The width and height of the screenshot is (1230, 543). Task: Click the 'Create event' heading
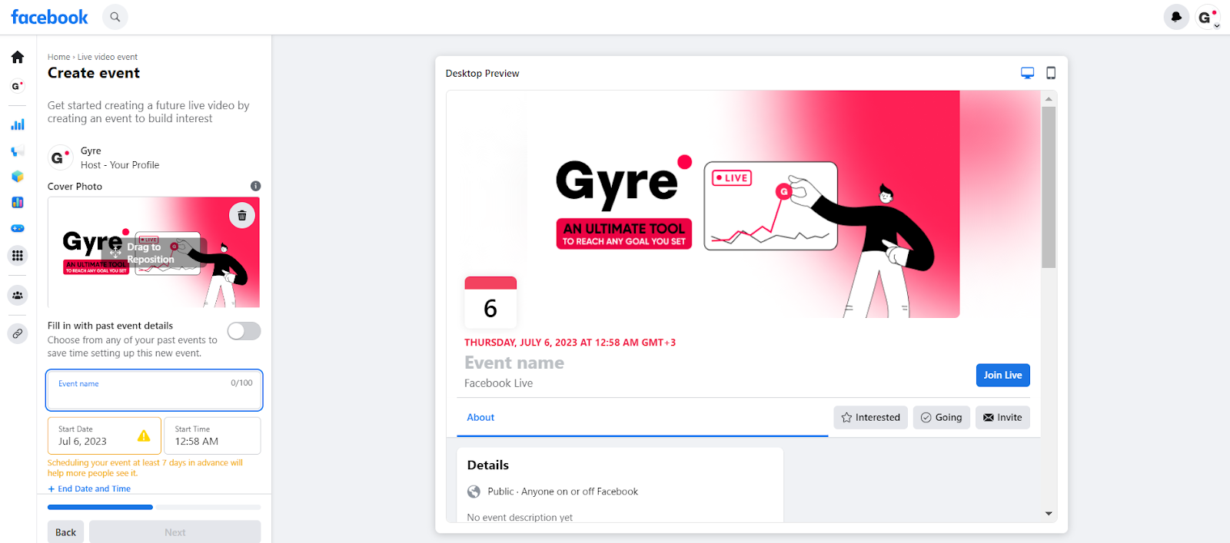(94, 73)
